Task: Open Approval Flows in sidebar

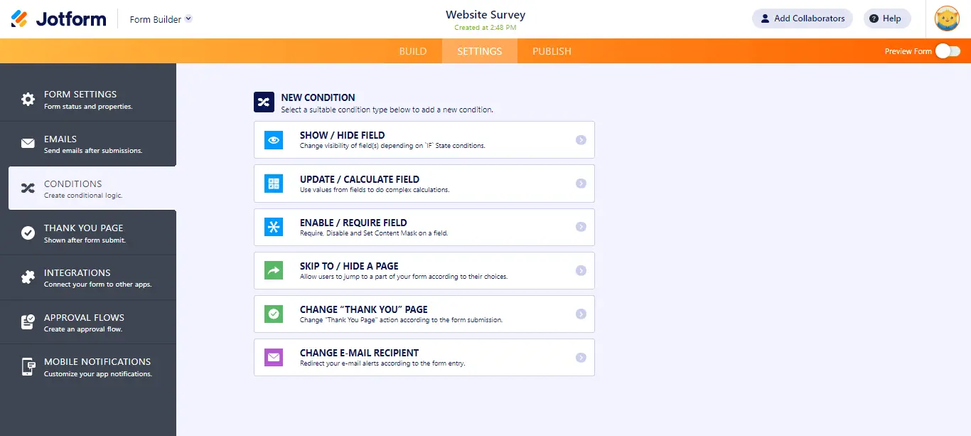Action: click(88, 322)
